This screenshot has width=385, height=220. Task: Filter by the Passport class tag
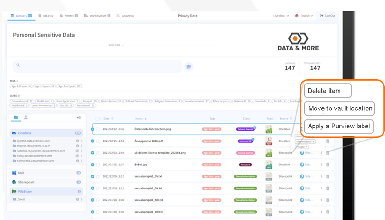[89, 101]
